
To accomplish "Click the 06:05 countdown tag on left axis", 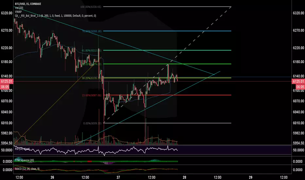I will click(5, 87).
